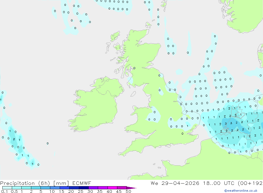The width and height of the screenshot is (263, 193).
Task: Click the '35' legend scale value
Action: click(100, 191)
